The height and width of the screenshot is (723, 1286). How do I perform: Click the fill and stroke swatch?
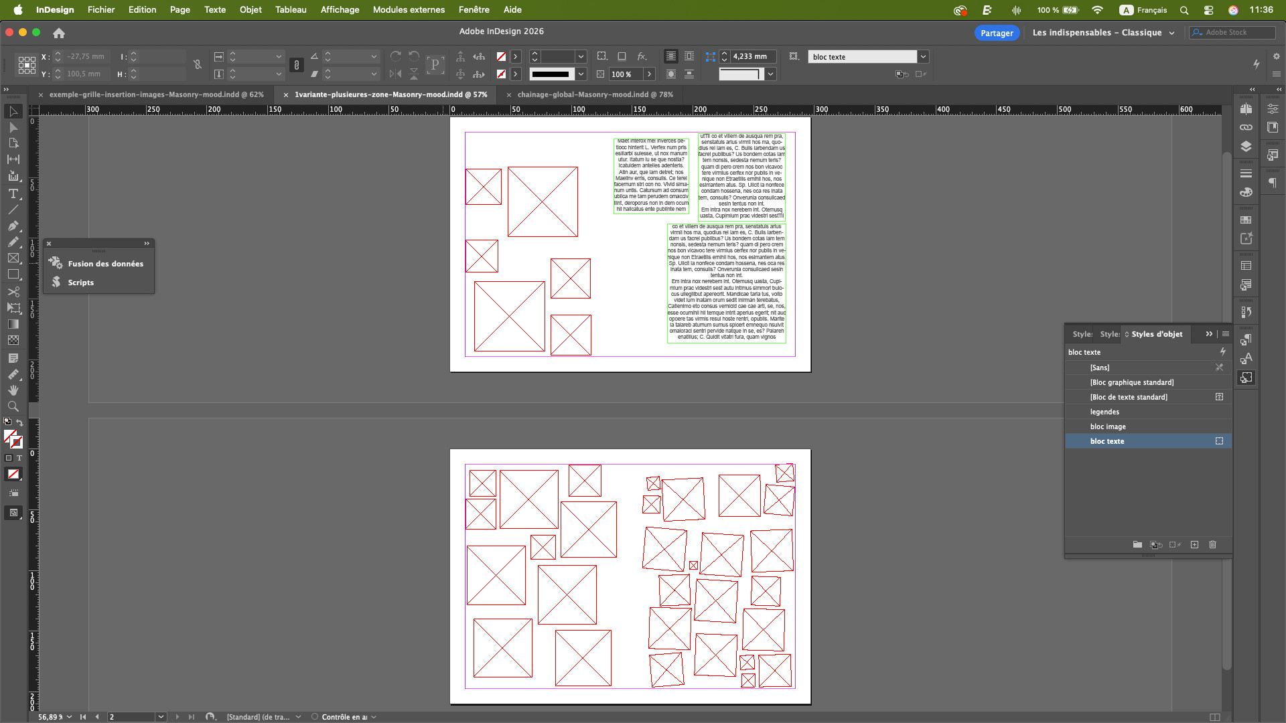click(x=12, y=439)
